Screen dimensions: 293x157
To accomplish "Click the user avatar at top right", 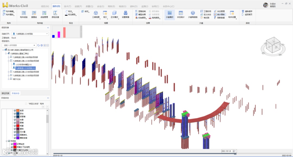I will click(266, 5).
